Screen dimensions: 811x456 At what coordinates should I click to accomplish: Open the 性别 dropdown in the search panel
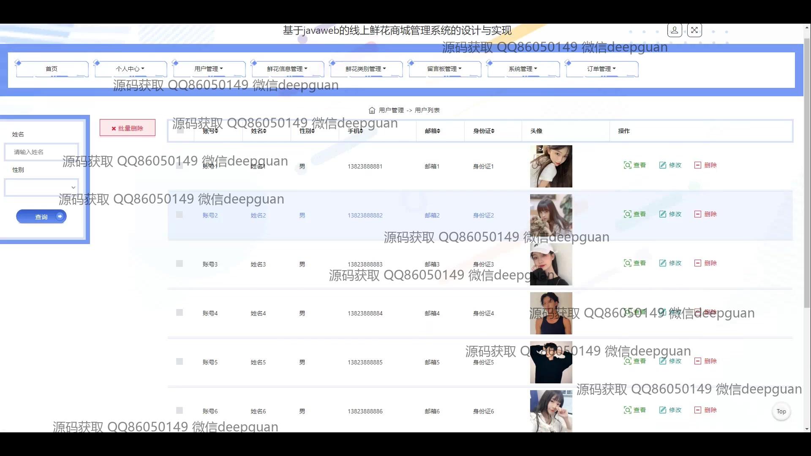(41, 187)
